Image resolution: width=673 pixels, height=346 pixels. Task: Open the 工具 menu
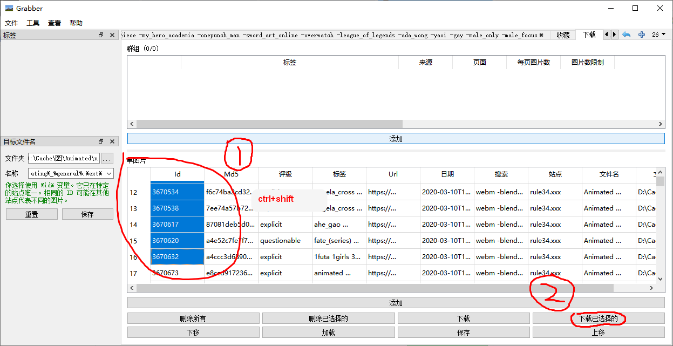click(32, 23)
